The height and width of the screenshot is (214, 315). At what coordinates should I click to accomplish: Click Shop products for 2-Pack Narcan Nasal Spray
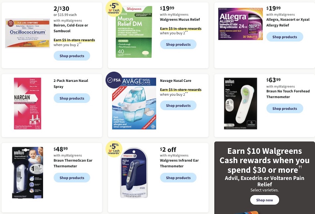pyautogui.click(x=72, y=98)
